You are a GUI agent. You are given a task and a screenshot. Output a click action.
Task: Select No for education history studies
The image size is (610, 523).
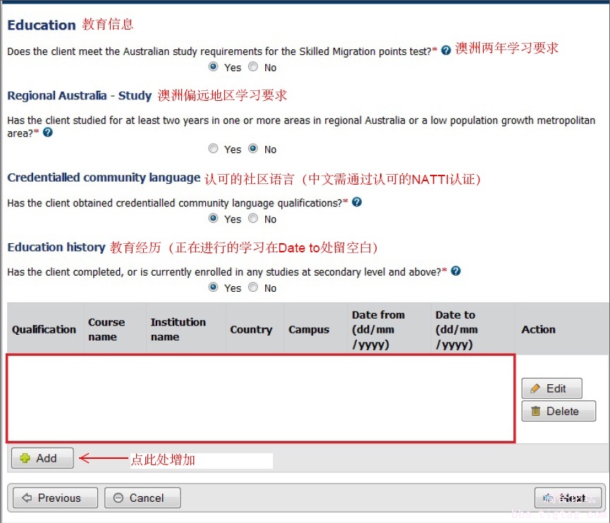click(x=253, y=288)
